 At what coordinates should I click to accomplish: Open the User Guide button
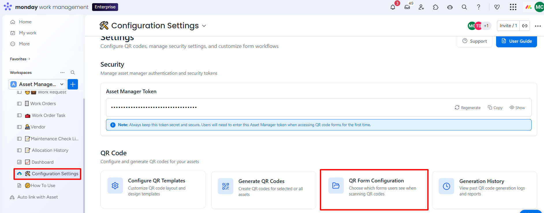click(x=517, y=41)
